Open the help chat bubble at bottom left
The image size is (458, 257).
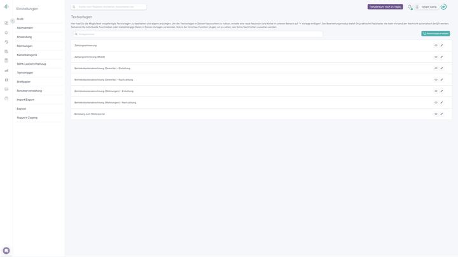click(x=6, y=251)
